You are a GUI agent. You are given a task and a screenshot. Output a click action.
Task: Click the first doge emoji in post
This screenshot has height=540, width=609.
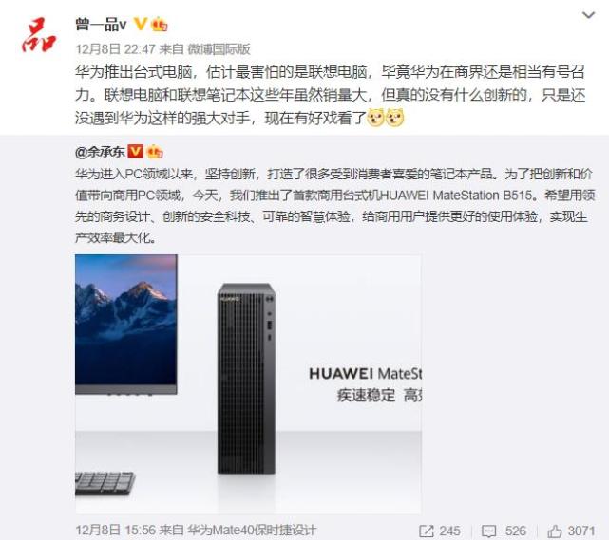[x=375, y=118]
